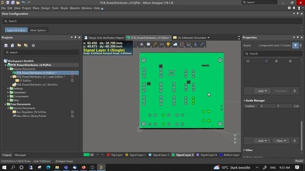Screen dimensions: 305x171
Task: Click the open project folder icon
Action: (19, 46)
